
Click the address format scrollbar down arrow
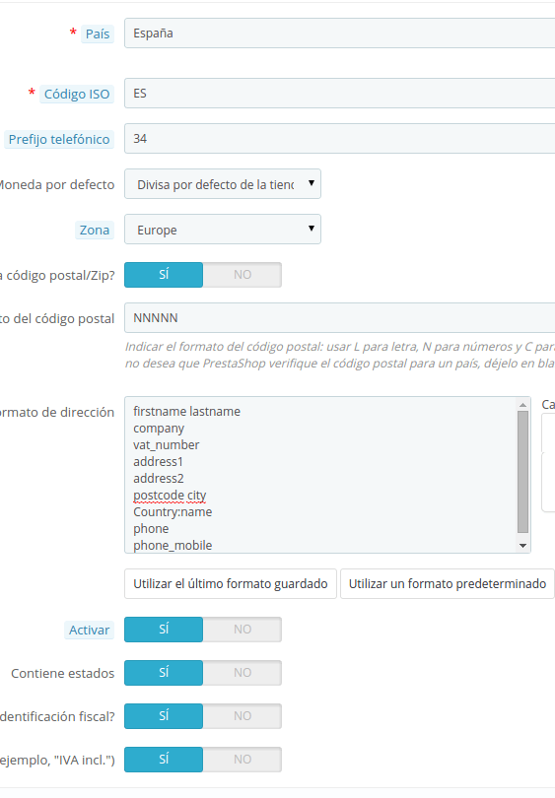pyautogui.click(x=522, y=546)
